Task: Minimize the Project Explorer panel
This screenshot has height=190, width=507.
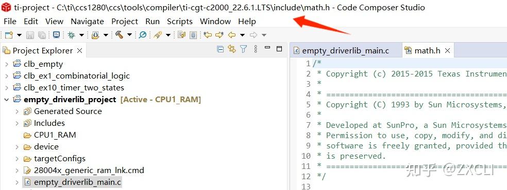Action: [x=267, y=48]
